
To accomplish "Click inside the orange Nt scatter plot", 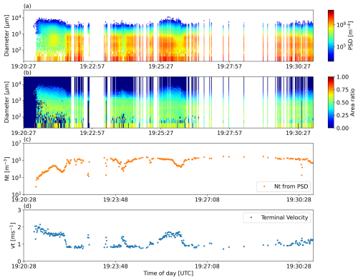I will pos(168,169).
